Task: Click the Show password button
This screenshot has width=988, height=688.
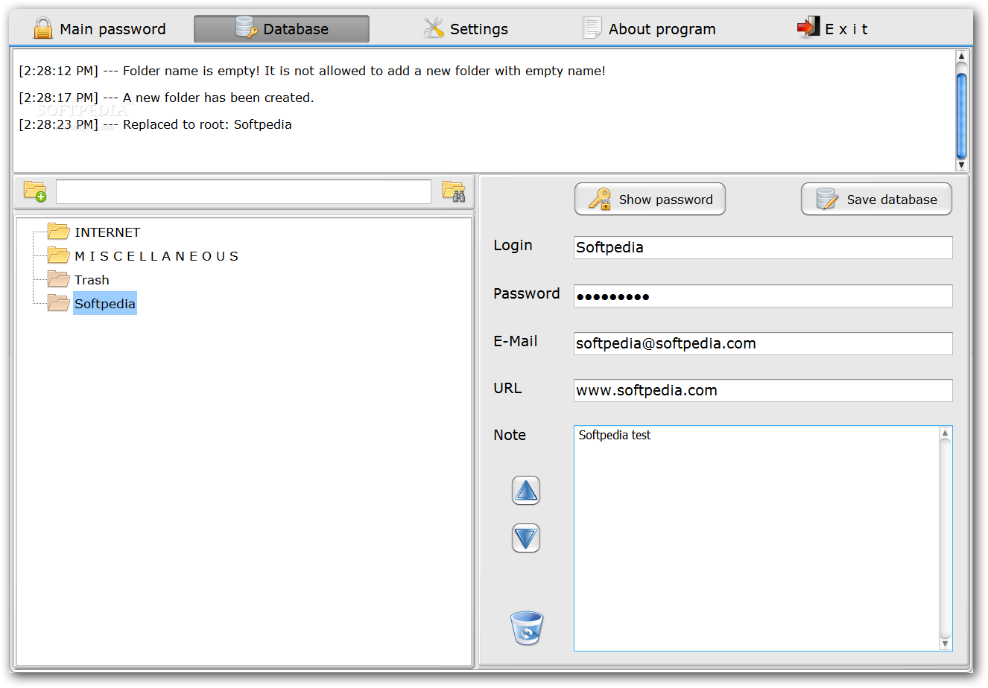Action: [x=650, y=199]
